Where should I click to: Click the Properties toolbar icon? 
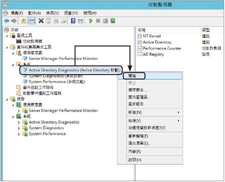[x=48, y=21]
